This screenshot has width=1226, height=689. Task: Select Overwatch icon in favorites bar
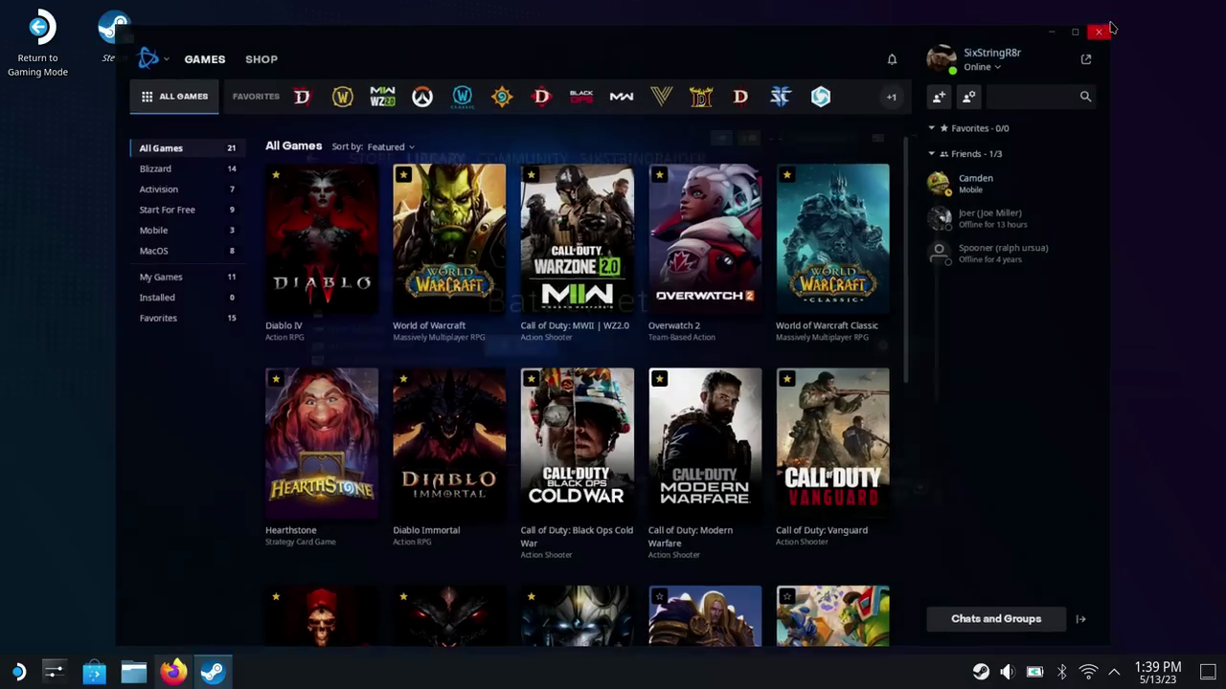point(422,97)
